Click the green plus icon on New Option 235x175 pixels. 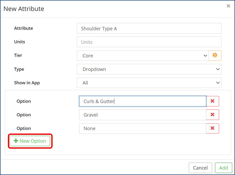coord(16,141)
